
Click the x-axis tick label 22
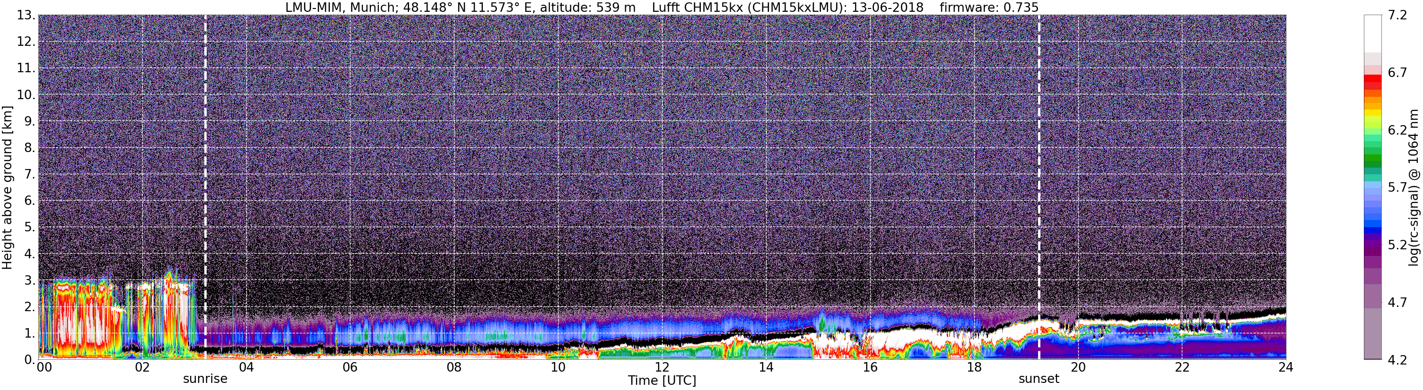point(1182,367)
